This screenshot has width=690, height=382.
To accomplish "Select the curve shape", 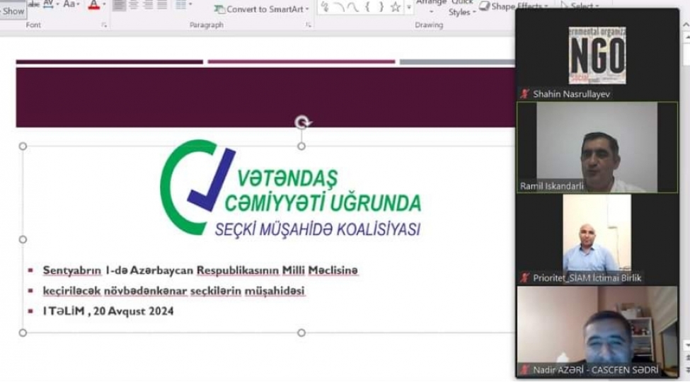I will pyautogui.click(x=353, y=6).
